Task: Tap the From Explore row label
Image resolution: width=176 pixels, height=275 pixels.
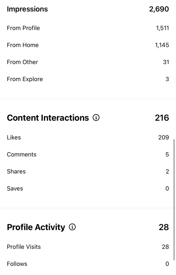Action: (x=25, y=79)
